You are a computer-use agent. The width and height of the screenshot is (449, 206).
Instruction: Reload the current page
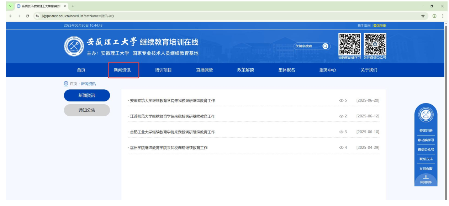(27, 16)
